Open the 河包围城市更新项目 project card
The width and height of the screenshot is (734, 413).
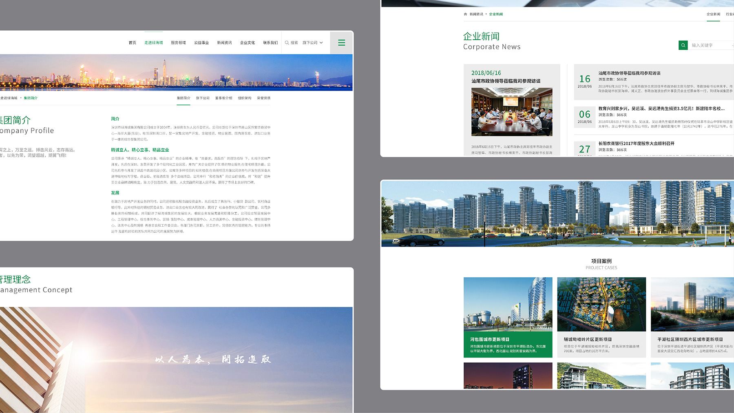(x=508, y=317)
